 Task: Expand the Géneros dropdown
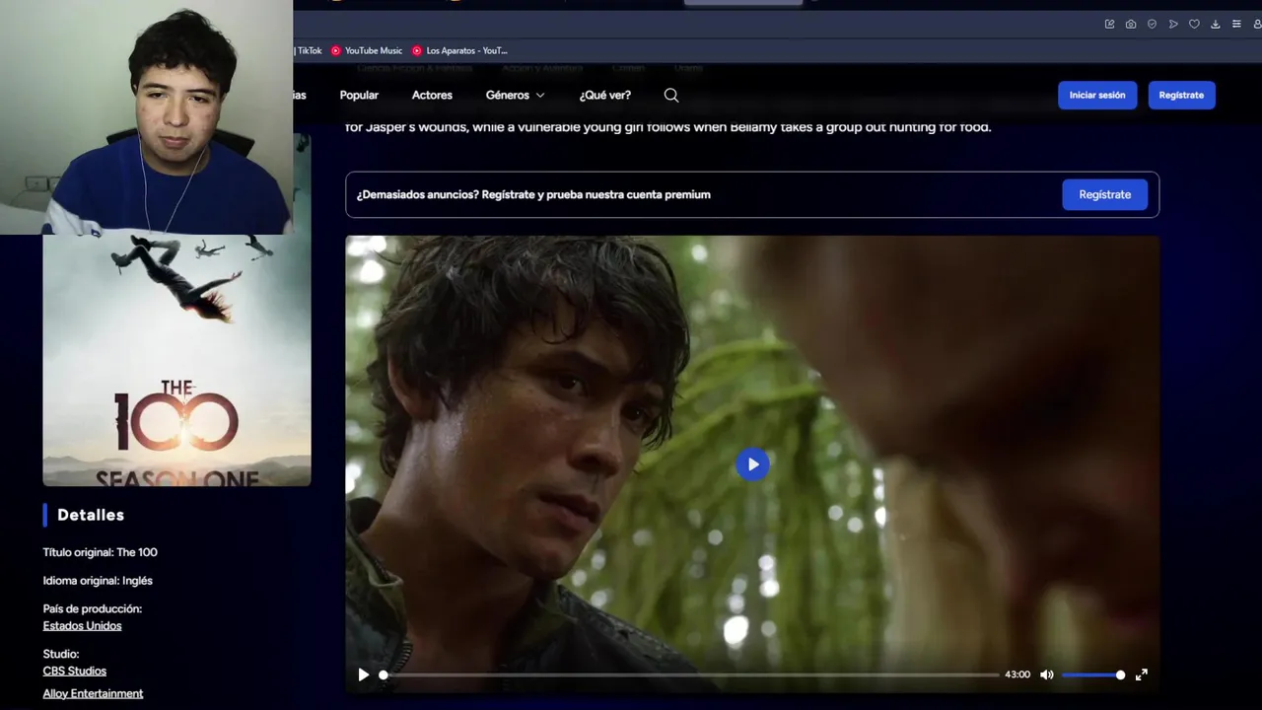pos(515,96)
